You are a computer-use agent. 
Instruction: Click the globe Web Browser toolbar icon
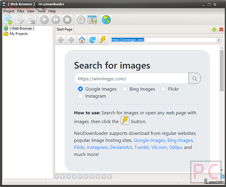pos(106,20)
